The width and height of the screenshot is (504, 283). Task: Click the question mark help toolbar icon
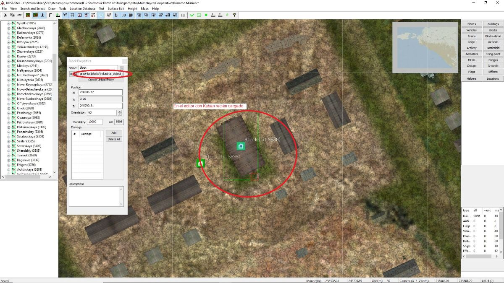tap(234, 15)
